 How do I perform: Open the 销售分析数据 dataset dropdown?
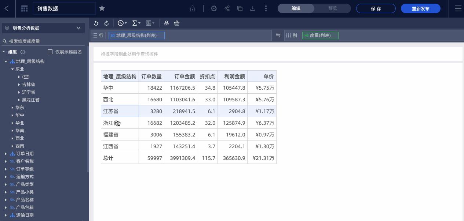(x=78, y=28)
